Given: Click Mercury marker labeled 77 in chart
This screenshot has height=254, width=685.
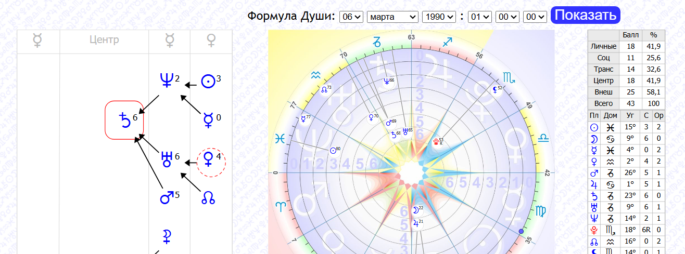Looking at the screenshot, I should click(303, 119).
